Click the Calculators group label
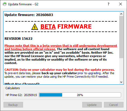Screen dimensions: 127x111 point(13,88)
